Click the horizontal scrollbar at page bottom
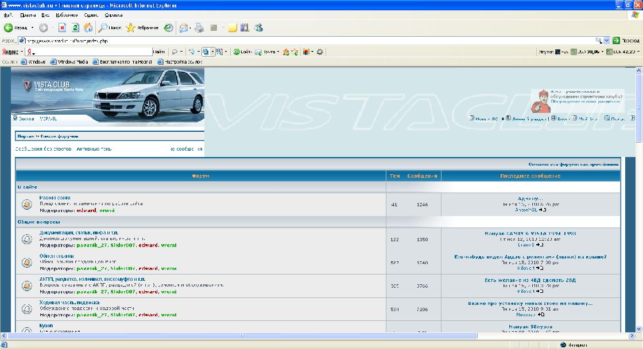 (x=241, y=335)
